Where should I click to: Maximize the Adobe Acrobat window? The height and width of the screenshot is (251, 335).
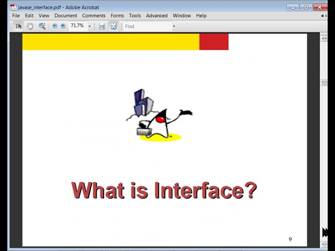[x=306, y=7]
